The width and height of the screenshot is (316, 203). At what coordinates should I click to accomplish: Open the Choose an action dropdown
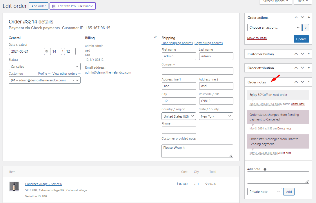pos(274,27)
